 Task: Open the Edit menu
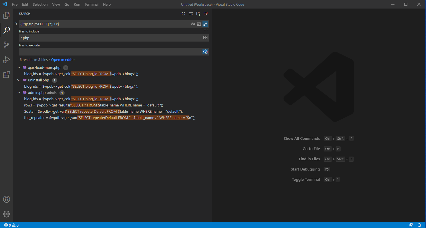coord(25,5)
